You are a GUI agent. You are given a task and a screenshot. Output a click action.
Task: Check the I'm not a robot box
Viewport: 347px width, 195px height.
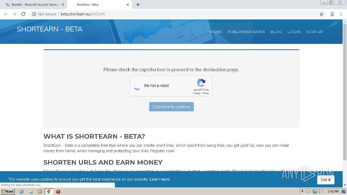[x=137, y=86]
